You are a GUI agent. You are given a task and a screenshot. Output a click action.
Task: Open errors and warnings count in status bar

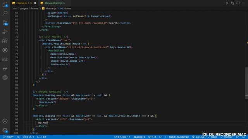point(28,137)
